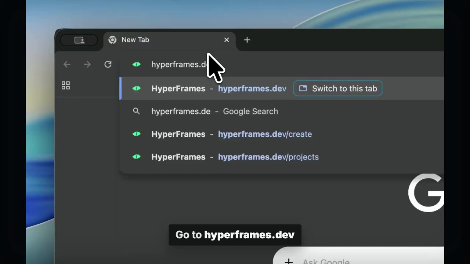Click the Ask Google search box
Image resolution: width=470 pixels, height=264 pixels.
[359, 256]
